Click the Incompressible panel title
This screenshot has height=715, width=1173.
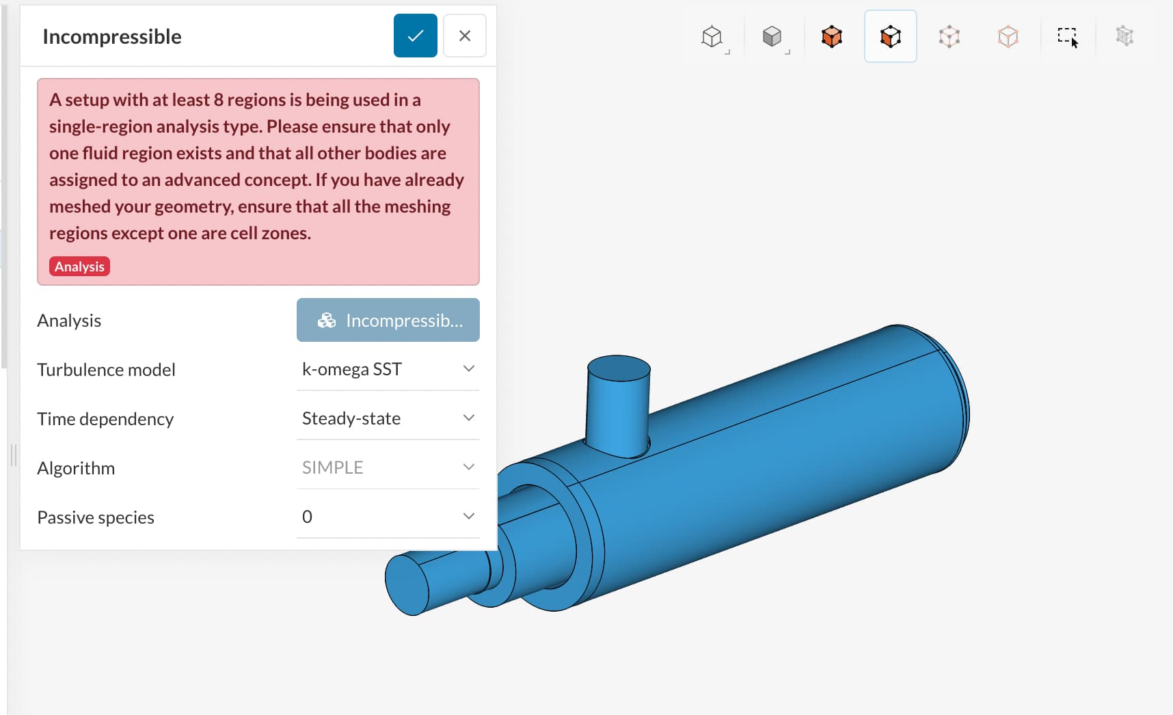pos(112,36)
